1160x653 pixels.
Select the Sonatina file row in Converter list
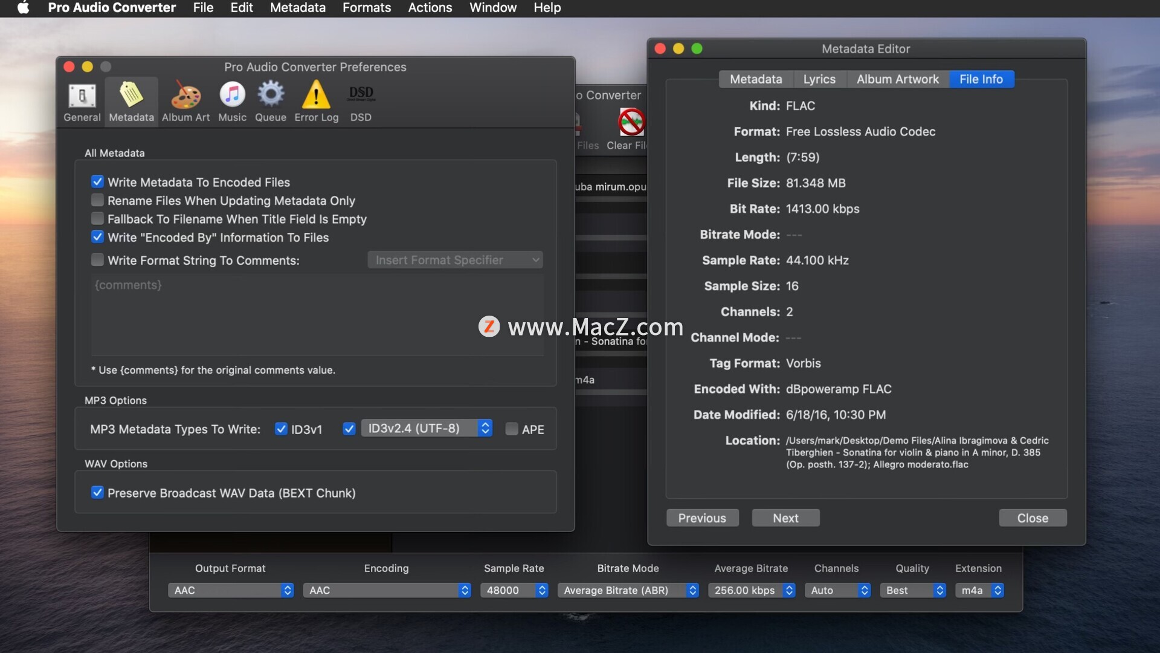click(611, 341)
